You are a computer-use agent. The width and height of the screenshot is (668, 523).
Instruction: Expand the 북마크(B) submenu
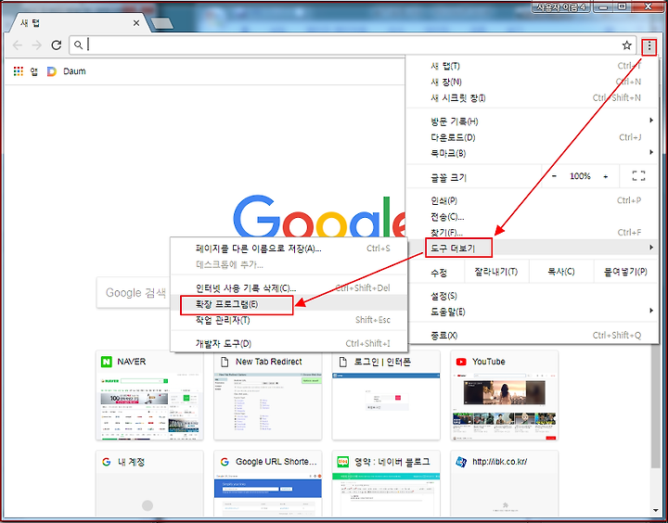click(x=533, y=153)
